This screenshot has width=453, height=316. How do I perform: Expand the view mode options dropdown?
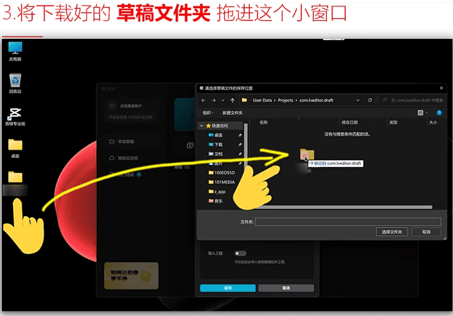pos(428,112)
